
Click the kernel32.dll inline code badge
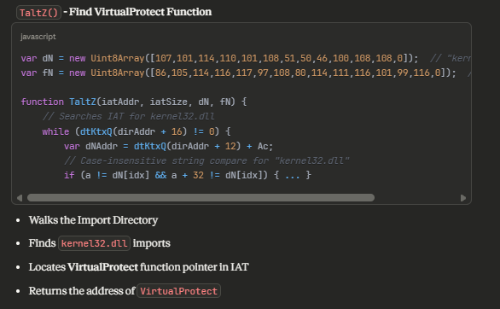pos(94,243)
